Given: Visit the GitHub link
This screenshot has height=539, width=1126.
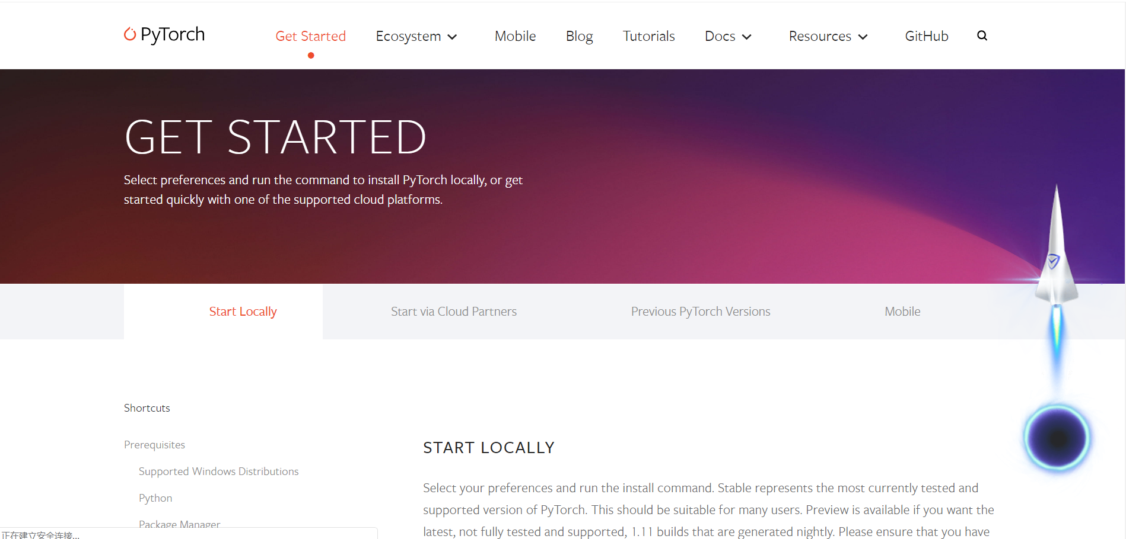Looking at the screenshot, I should (926, 36).
